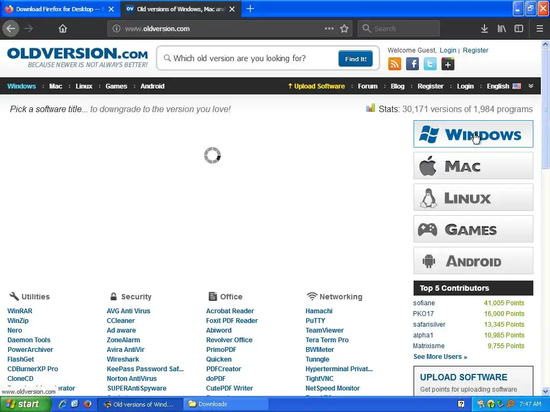This screenshot has height=412, width=550.
Task: Click the magnifier icon in system tray
Action: (510, 404)
